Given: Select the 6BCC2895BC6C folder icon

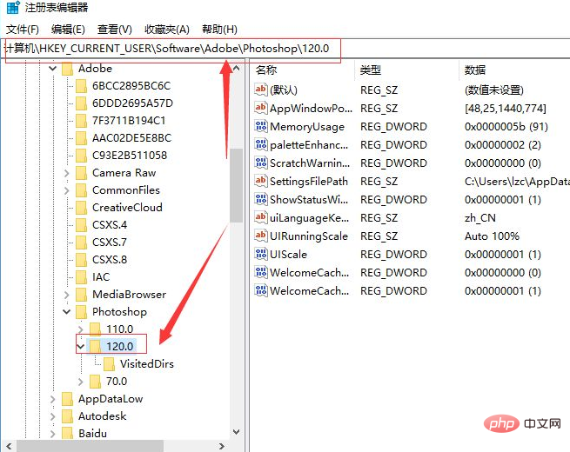Looking at the screenshot, I should click(x=81, y=86).
